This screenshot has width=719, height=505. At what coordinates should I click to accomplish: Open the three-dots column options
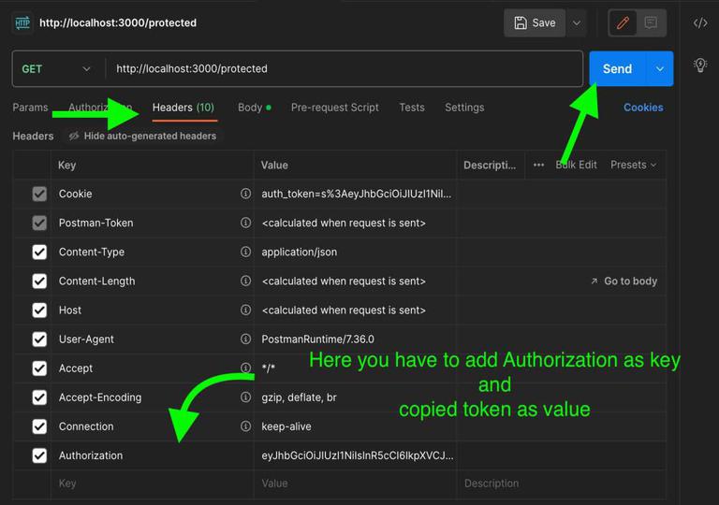click(539, 165)
